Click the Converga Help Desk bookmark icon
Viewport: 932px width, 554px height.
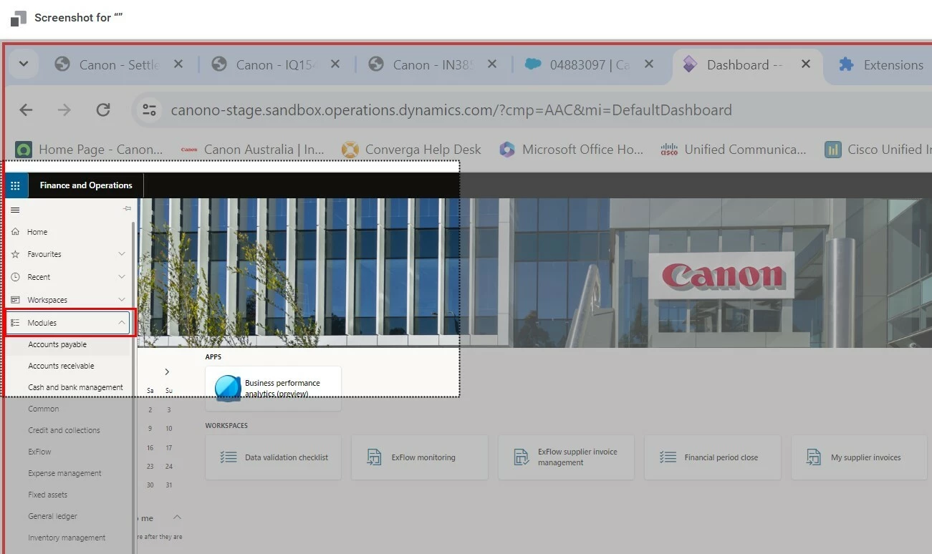(x=350, y=150)
